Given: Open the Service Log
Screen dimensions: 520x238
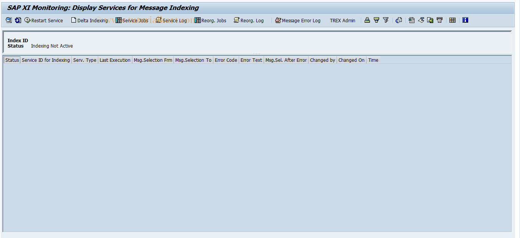Looking at the screenshot, I should 171,20.
